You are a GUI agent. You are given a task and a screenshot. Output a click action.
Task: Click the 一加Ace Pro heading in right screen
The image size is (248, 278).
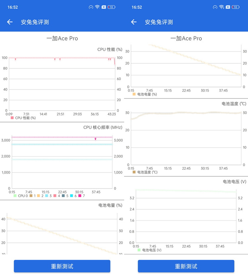(x=186, y=38)
